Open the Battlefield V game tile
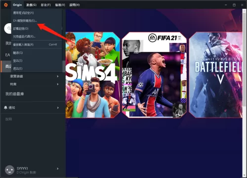 216,75
